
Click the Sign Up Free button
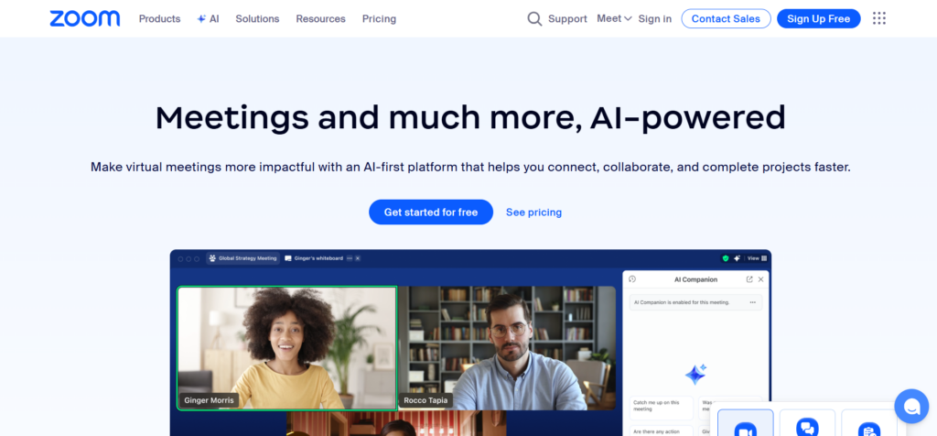pos(819,18)
